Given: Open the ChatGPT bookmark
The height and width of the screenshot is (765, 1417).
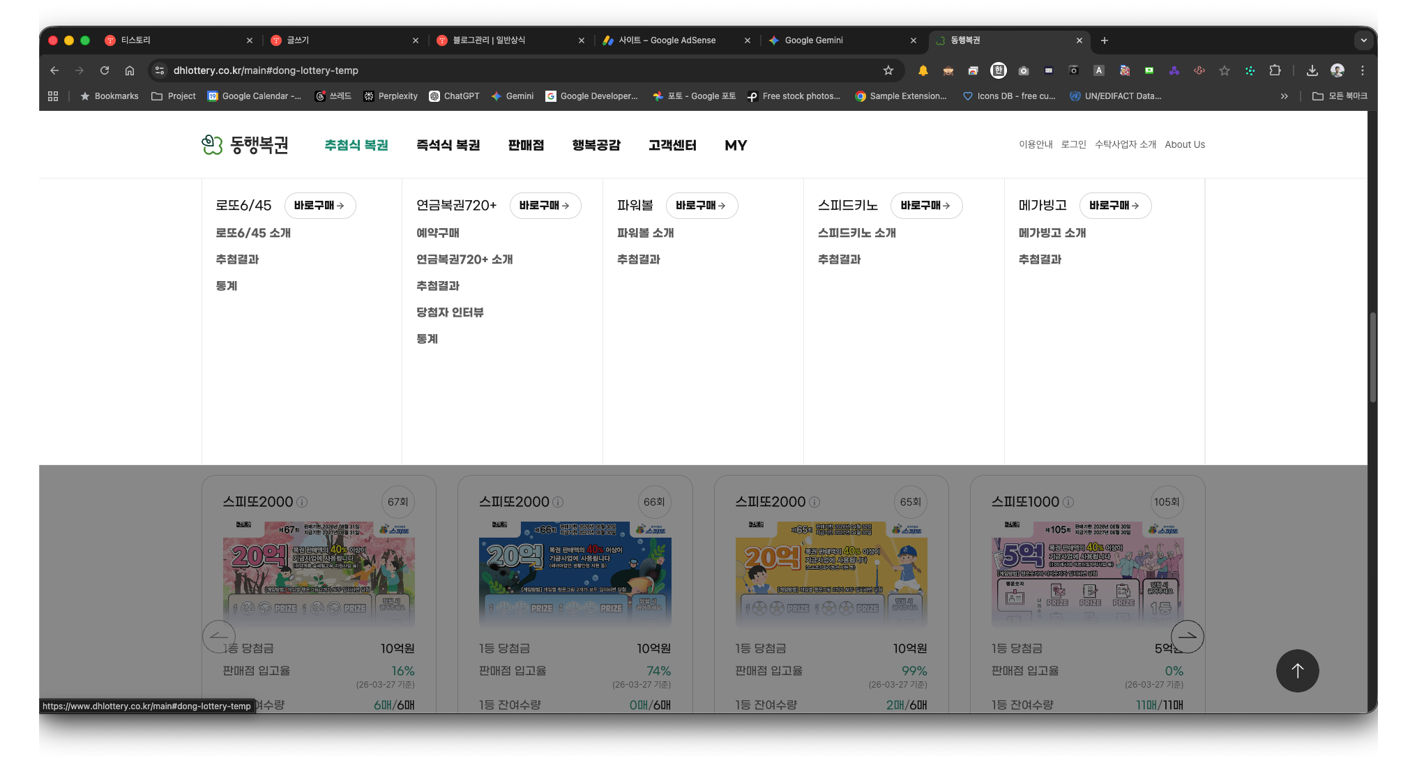Looking at the screenshot, I should 454,96.
